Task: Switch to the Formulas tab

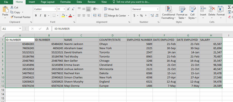Action: point(65,2)
